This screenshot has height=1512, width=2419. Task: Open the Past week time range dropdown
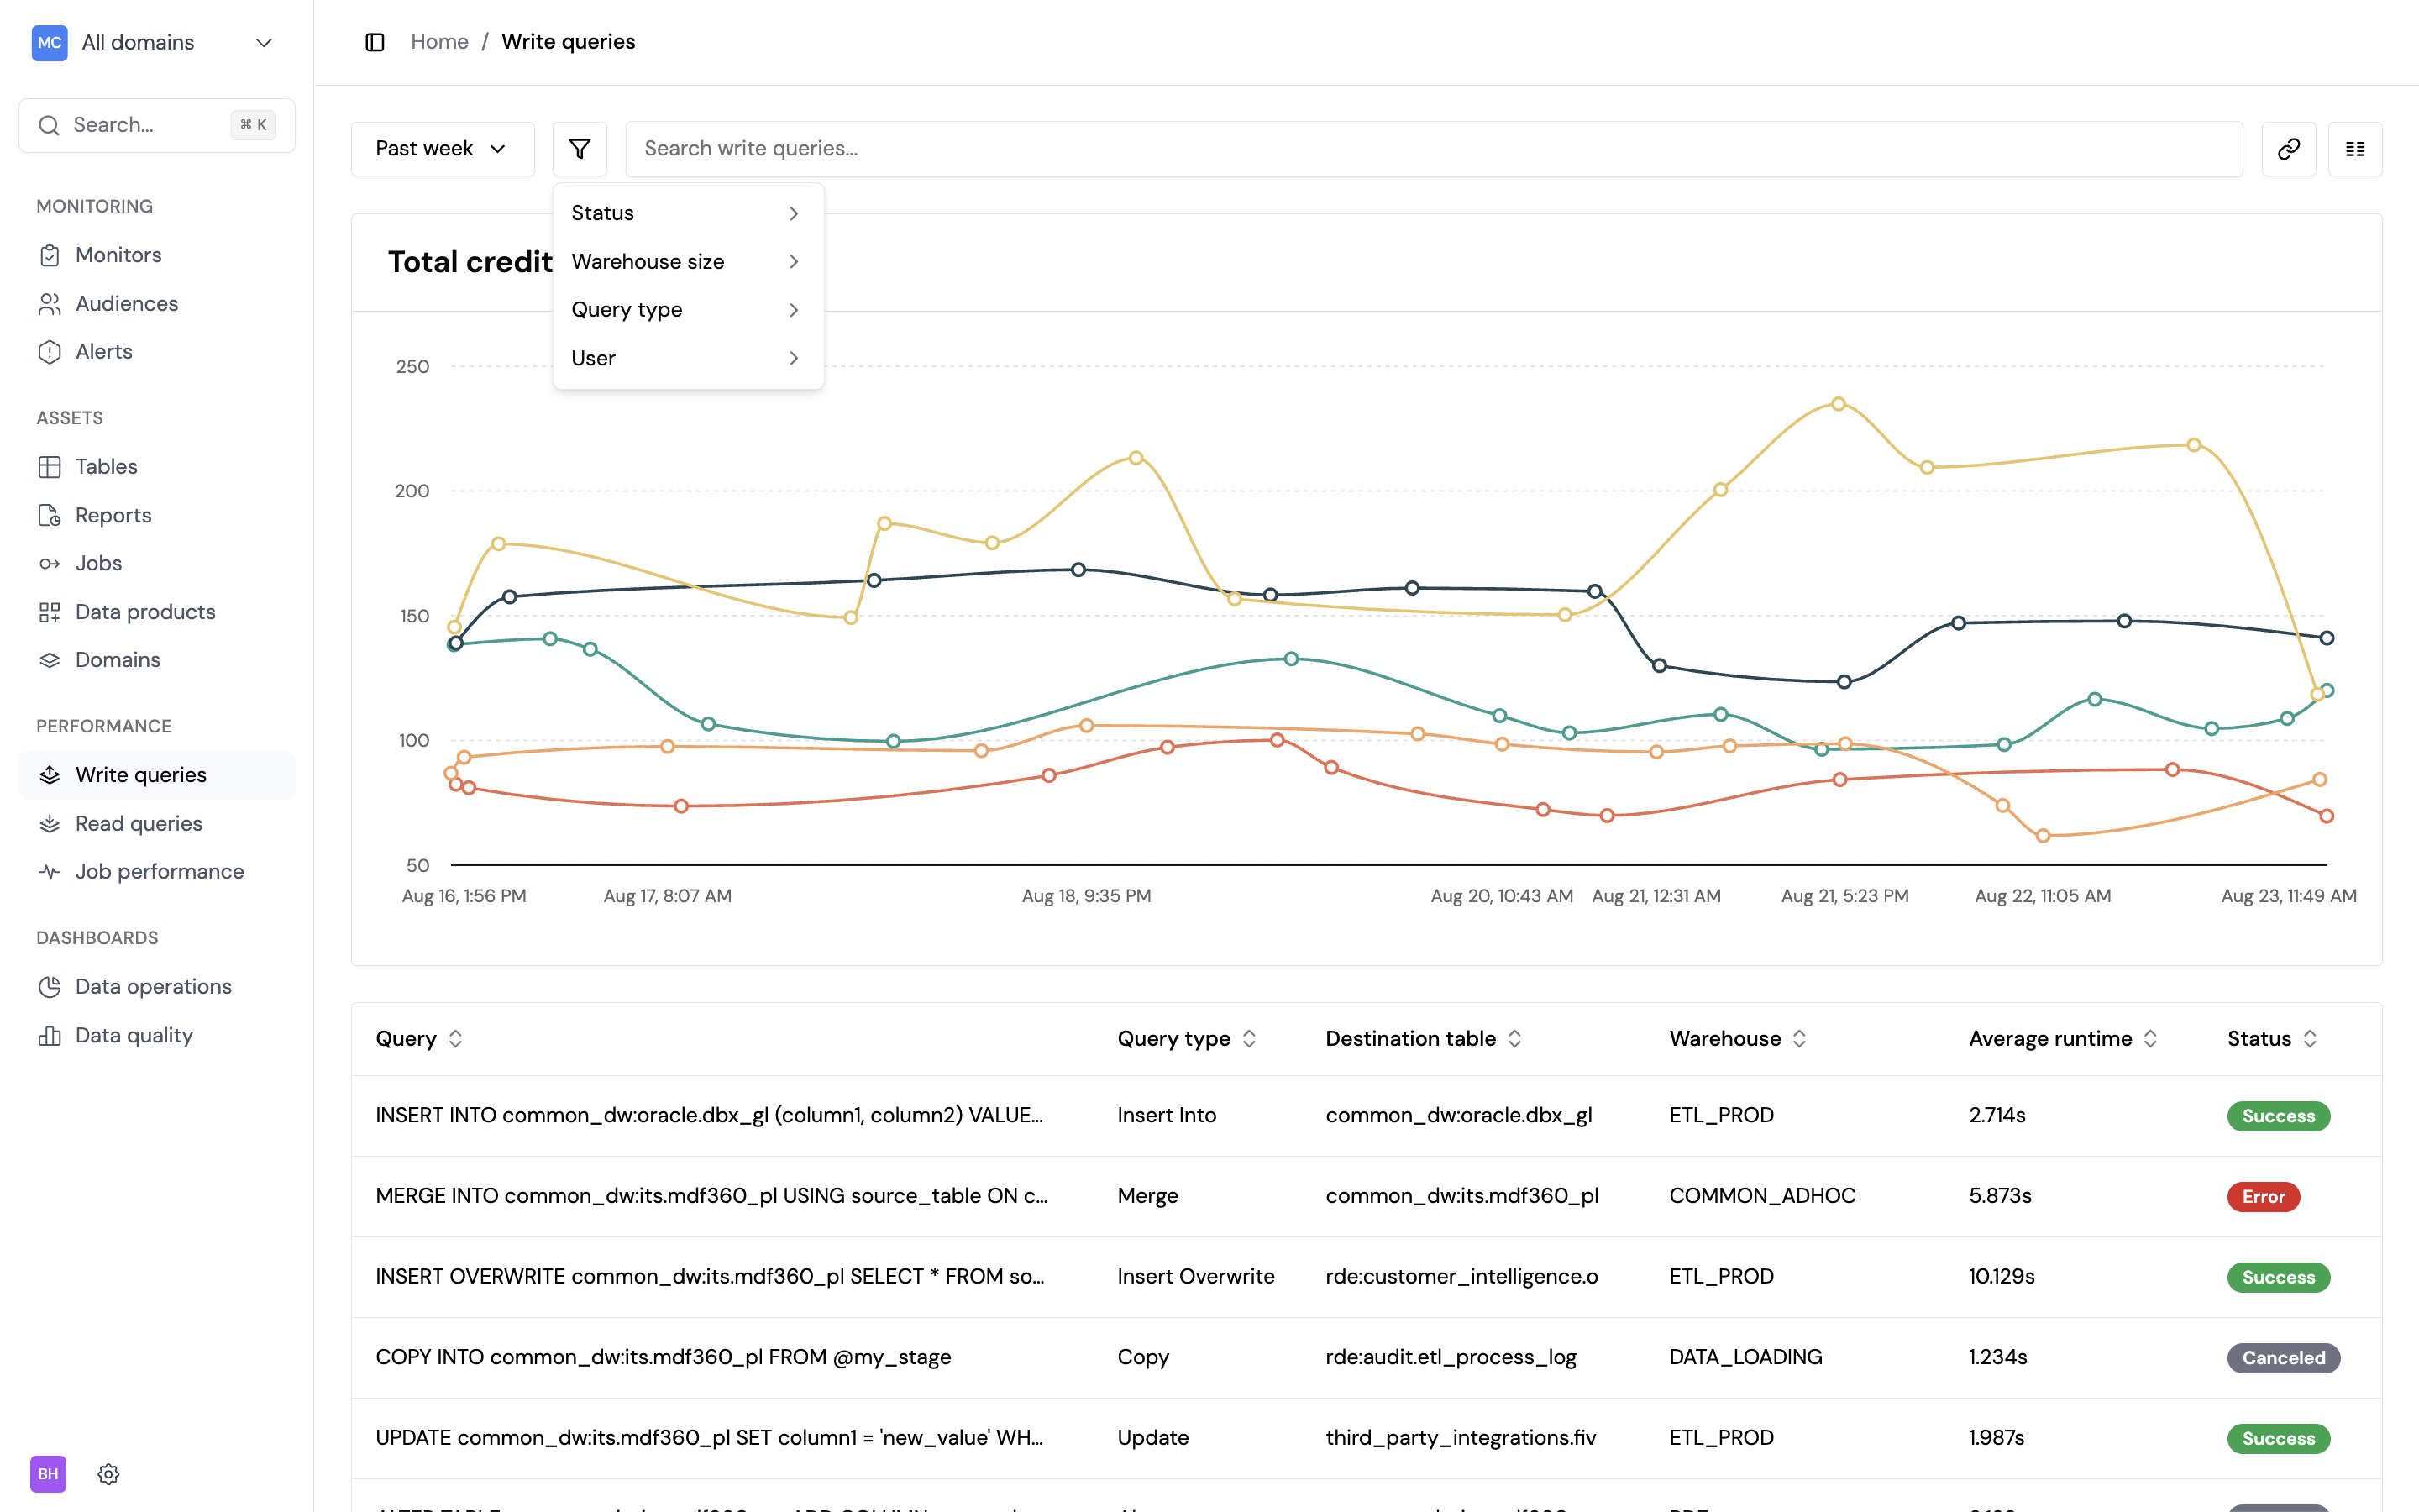pos(442,149)
